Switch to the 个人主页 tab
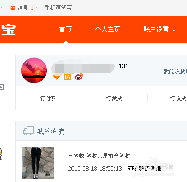Screen dimensions: 187x182 [107, 30]
